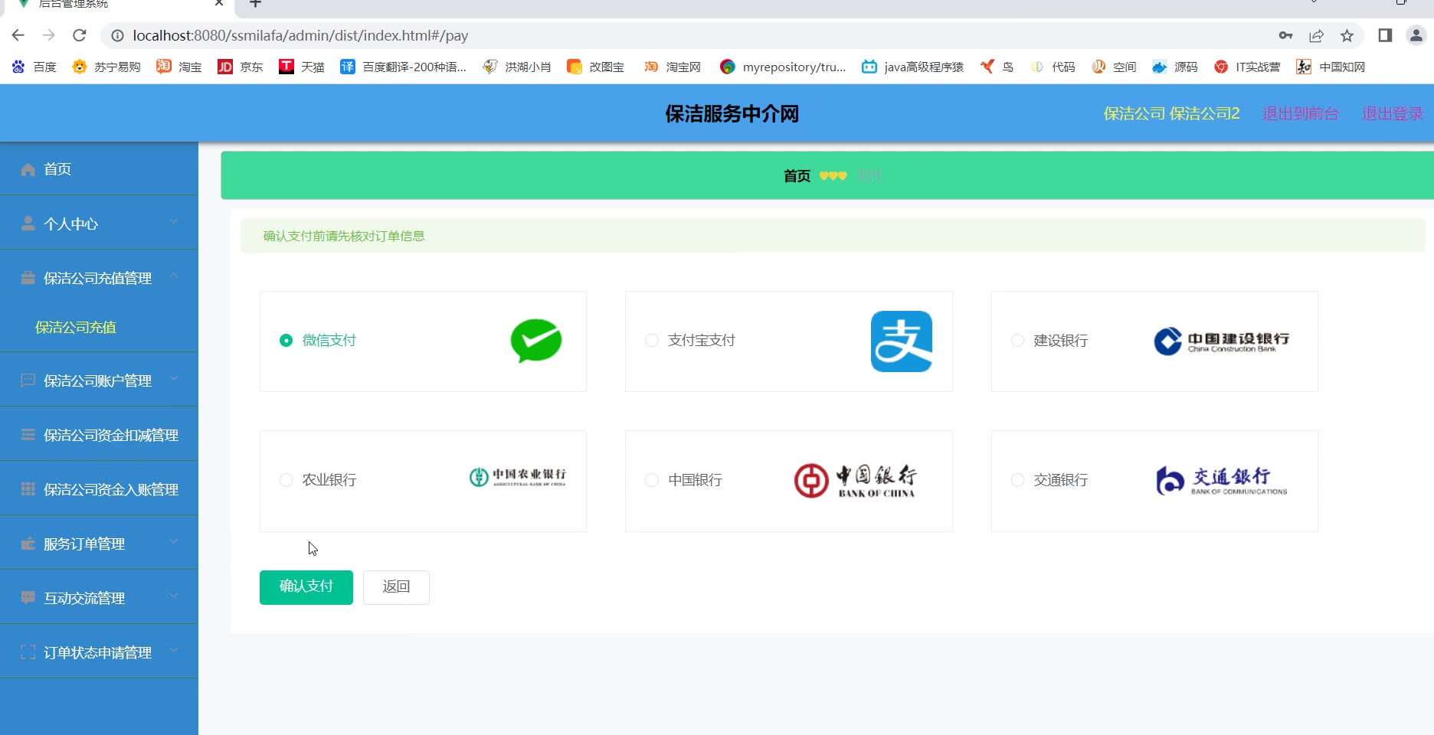Open the 保洁公司充值 submenu item
This screenshot has height=735, width=1434.
tap(76, 328)
